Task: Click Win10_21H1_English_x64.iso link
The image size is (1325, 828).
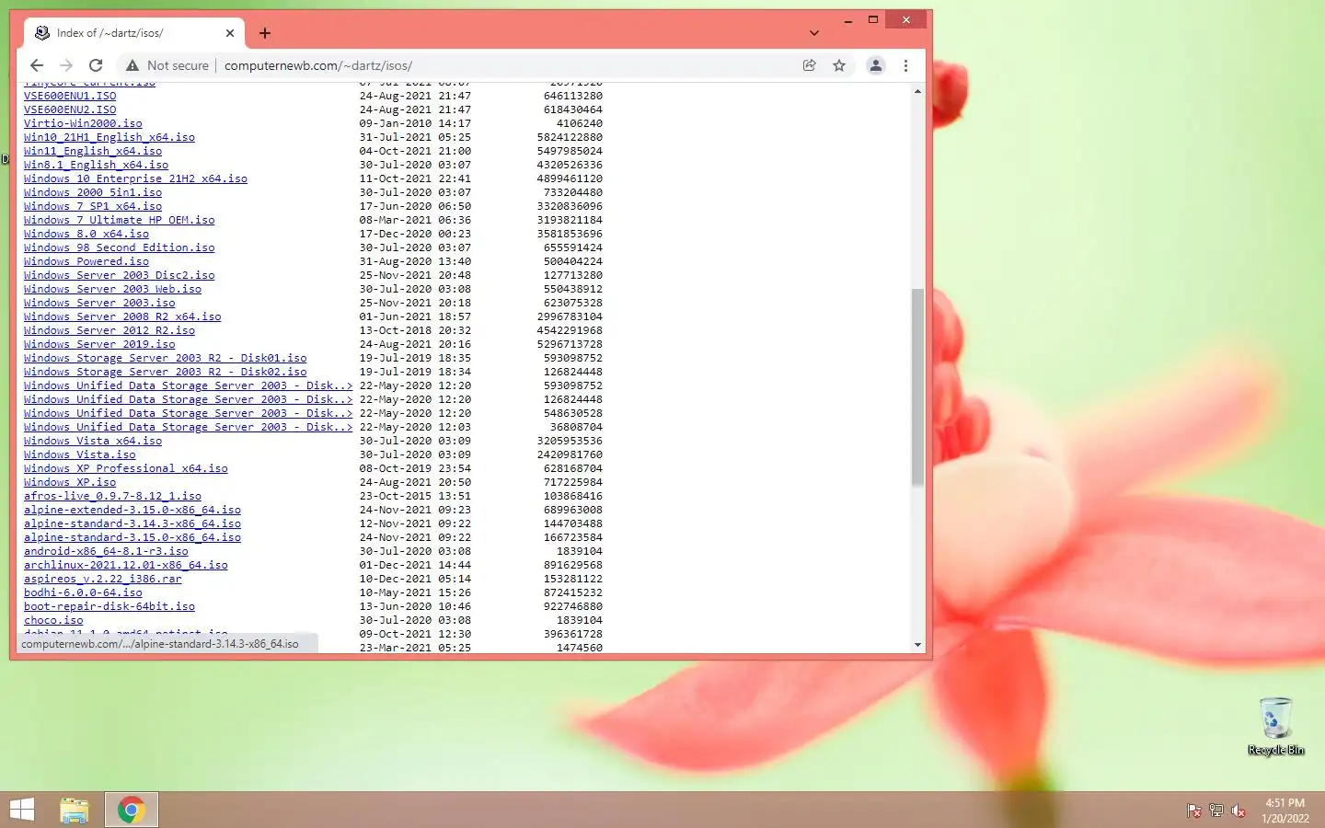Action: (109, 137)
